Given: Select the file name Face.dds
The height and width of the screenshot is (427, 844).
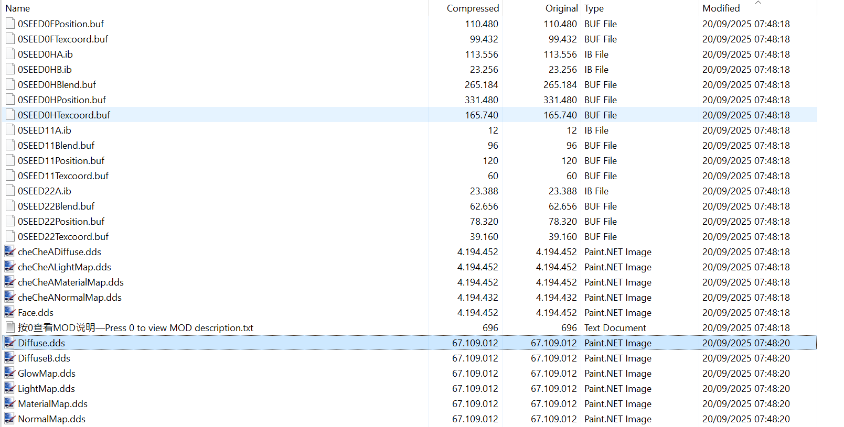Looking at the screenshot, I should click(36, 312).
